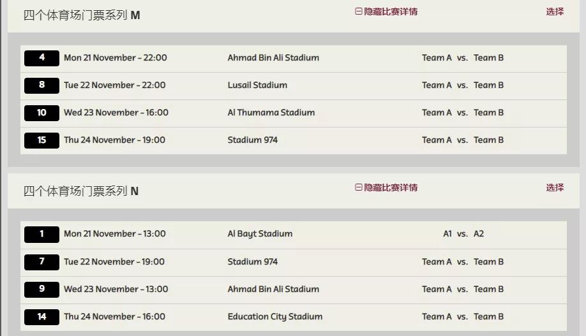Click the series N heading title

(x=81, y=191)
